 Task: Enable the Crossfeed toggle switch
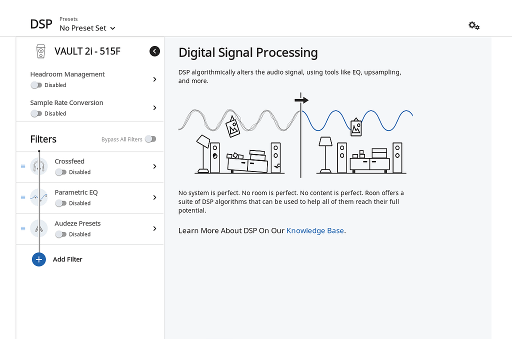(60, 172)
